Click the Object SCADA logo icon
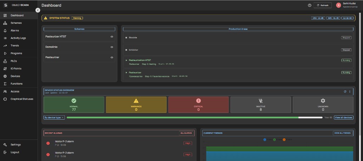Screen dimensions: 363x161 pyautogui.click(x=6, y=5)
